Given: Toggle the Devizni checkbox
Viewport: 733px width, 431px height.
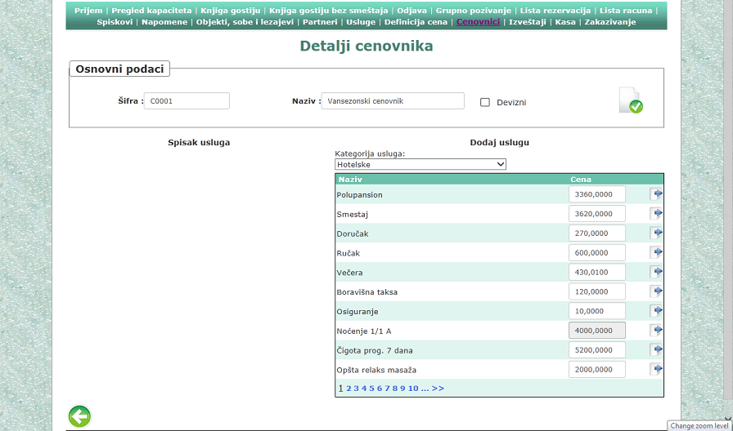Looking at the screenshot, I should tap(485, 102).
